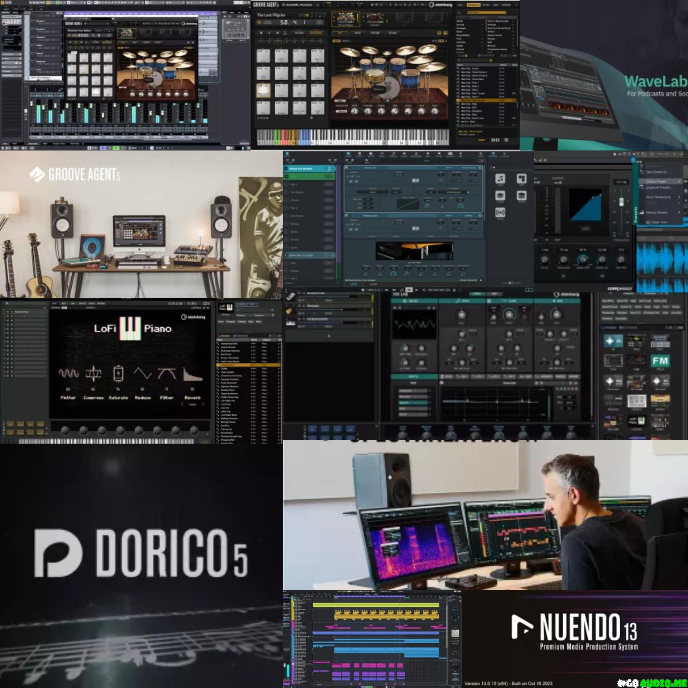688x688 pixels.
Task: Start playback in the VST Live transport
Action: pos(416,290)
